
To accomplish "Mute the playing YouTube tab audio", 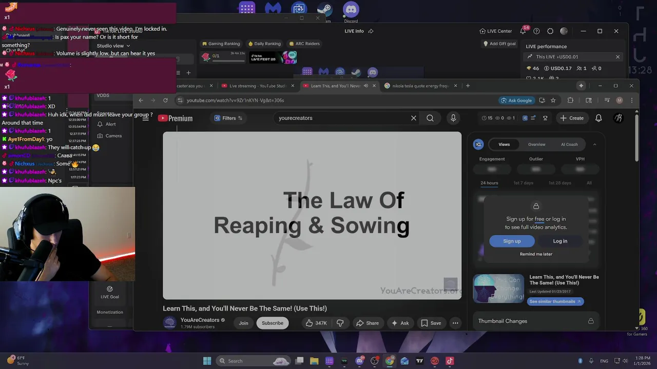I will (366, 86).
